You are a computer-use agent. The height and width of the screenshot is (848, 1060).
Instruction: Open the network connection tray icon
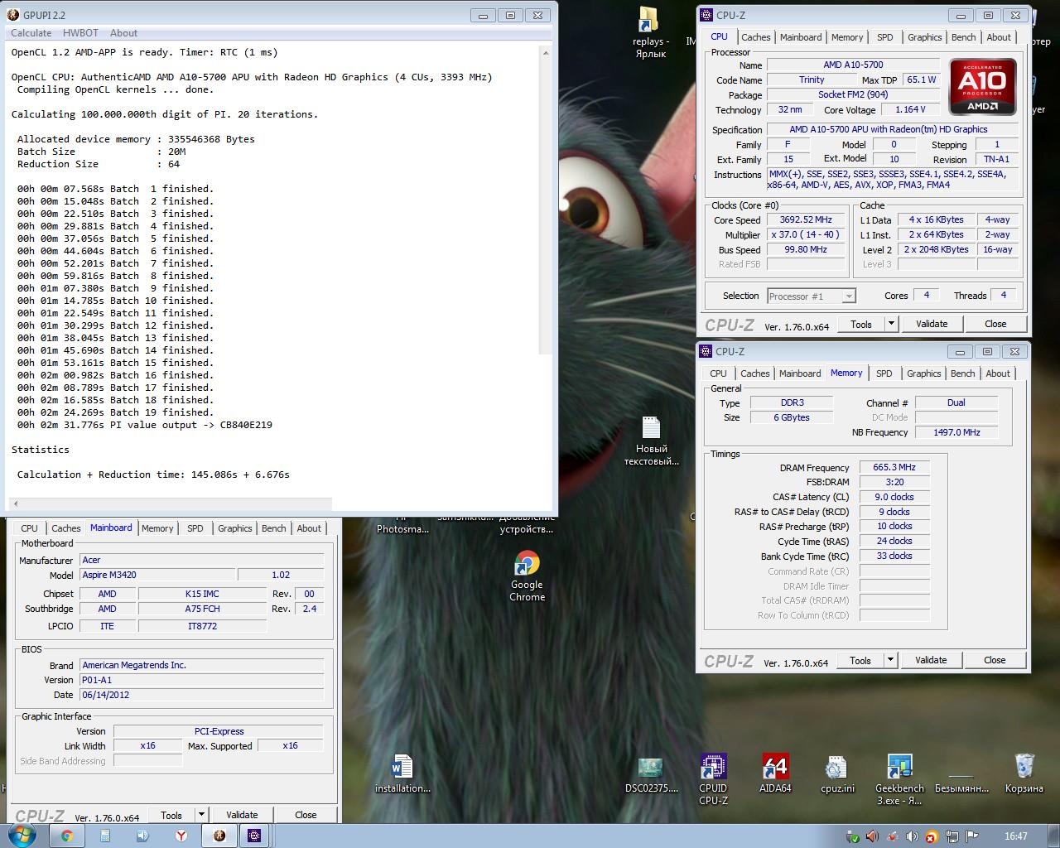(952, 836)
